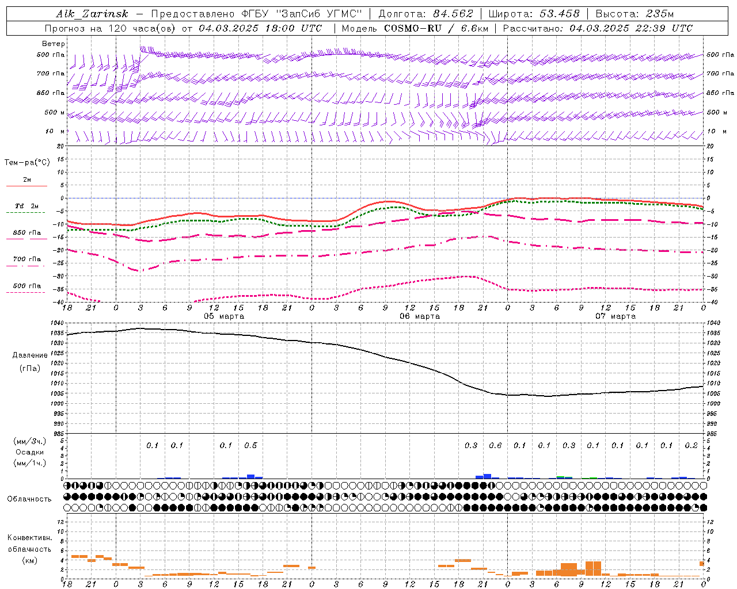Click the Тем-ра(°C) axis title
Image resolution: width=737 pixels, height=589 pixels.
(x=27, y=163)
